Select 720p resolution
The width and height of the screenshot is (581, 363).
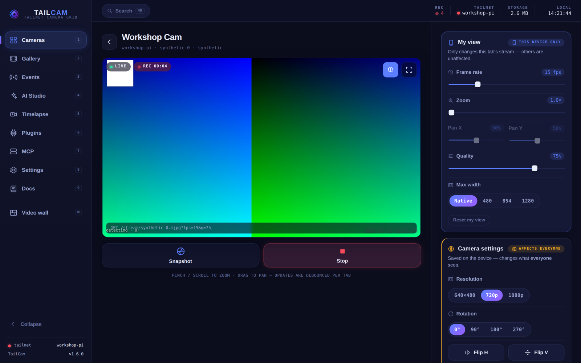tap(492, 295)
